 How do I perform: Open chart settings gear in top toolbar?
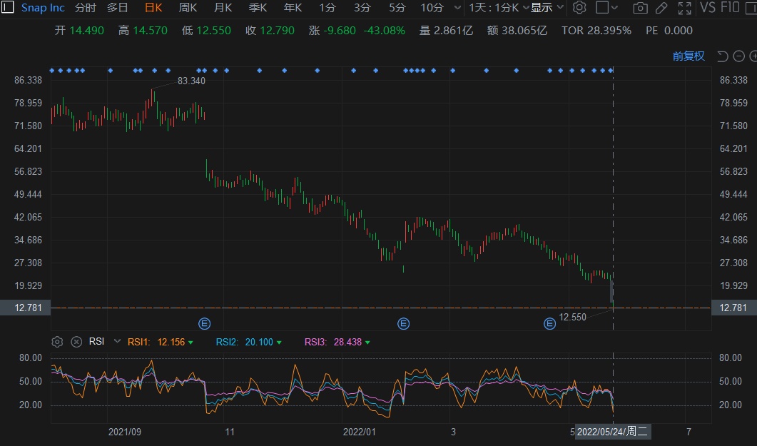click(579, 8)
